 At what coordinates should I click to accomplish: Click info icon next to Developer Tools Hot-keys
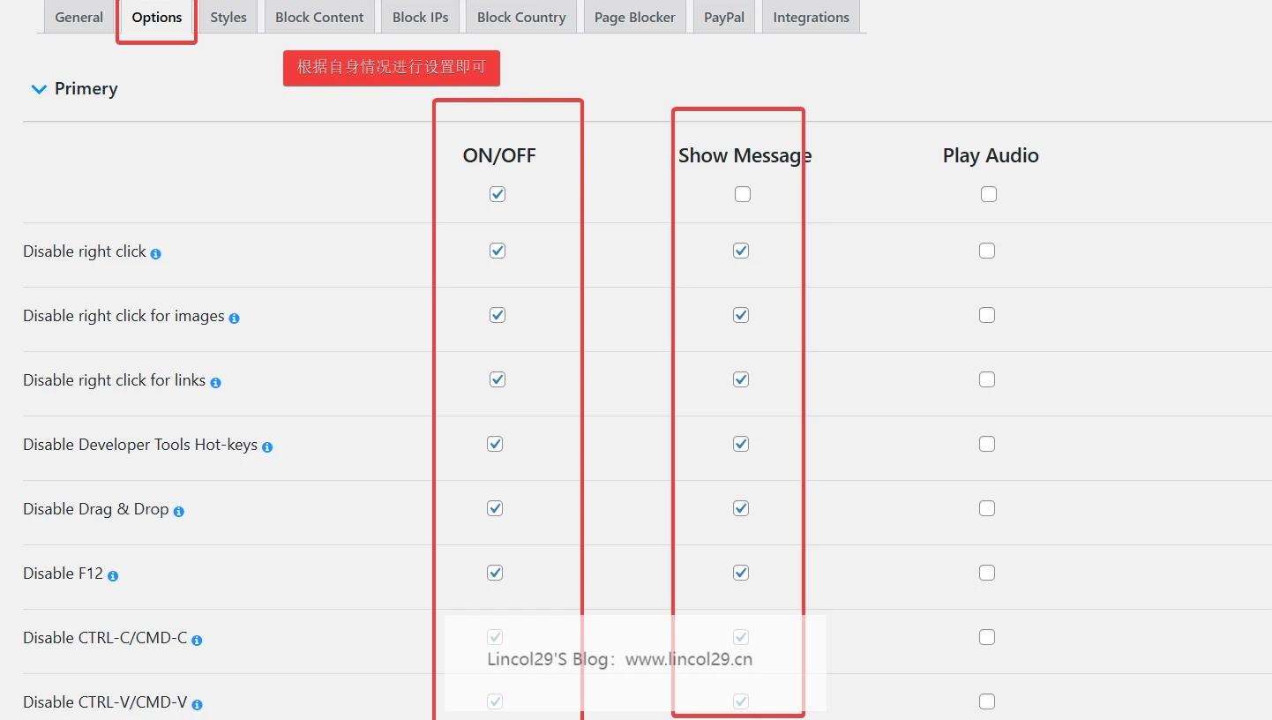267,447
